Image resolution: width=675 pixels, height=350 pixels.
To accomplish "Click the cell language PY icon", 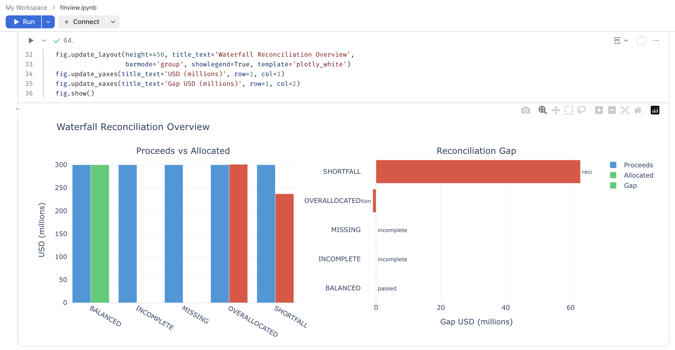I will pos(617,40).
